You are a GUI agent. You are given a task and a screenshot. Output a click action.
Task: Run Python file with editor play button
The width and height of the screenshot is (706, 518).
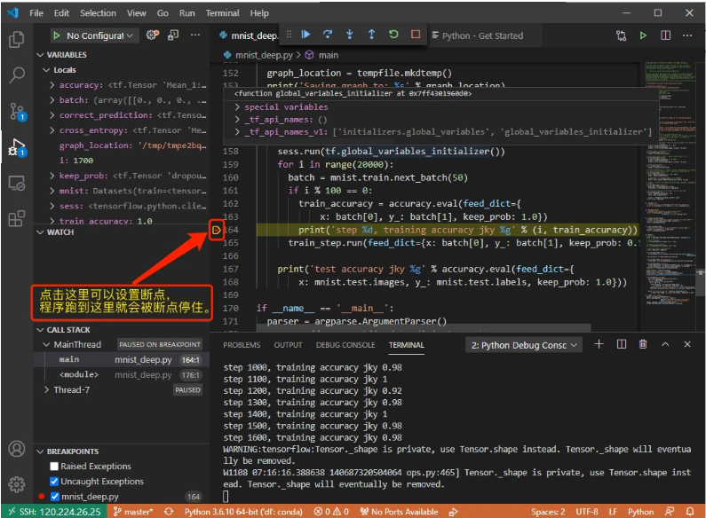point(643,35)
